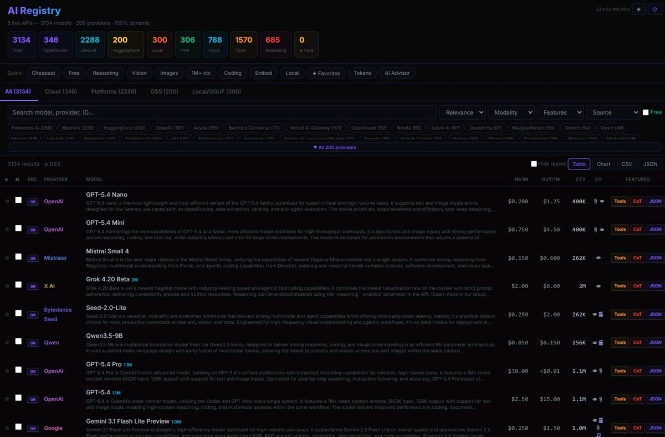Click the 2M context tag beside Grok 4.20 Beta
The width and height of the screenshot is (665, 437).
click(x=135, y=280)
